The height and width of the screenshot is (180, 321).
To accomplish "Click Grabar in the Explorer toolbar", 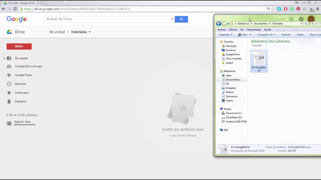I will [x=300, y=35].
